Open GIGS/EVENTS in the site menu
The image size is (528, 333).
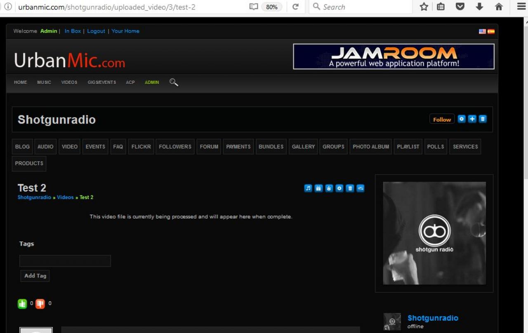[102, 82]
